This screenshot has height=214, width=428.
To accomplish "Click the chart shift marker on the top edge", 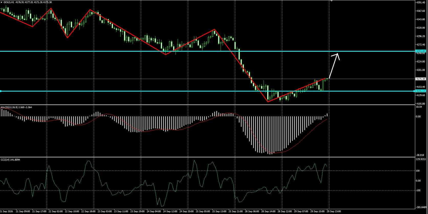I will click(332, 1).
